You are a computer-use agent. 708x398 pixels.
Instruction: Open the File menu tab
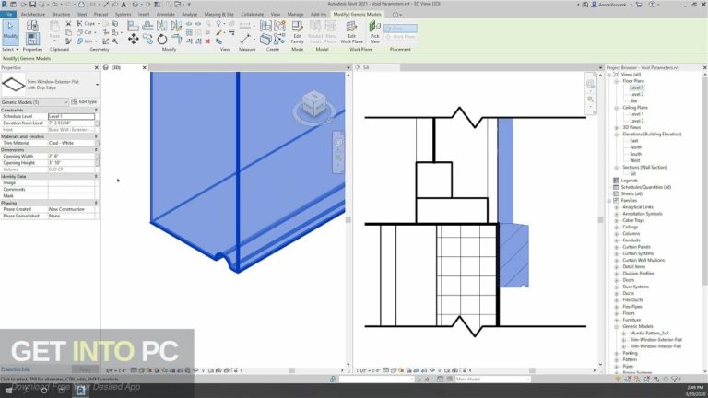(x=8, y=15)
